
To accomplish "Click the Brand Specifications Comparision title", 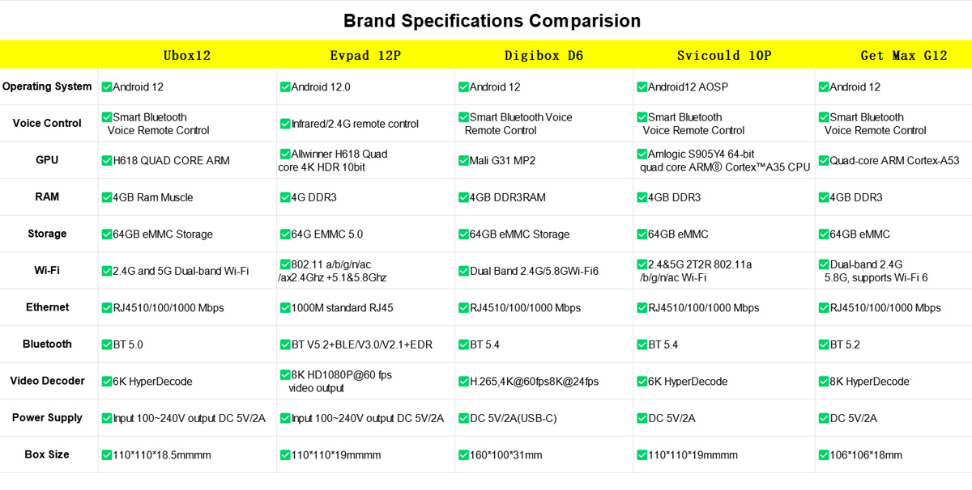I will tap(492, 21).
